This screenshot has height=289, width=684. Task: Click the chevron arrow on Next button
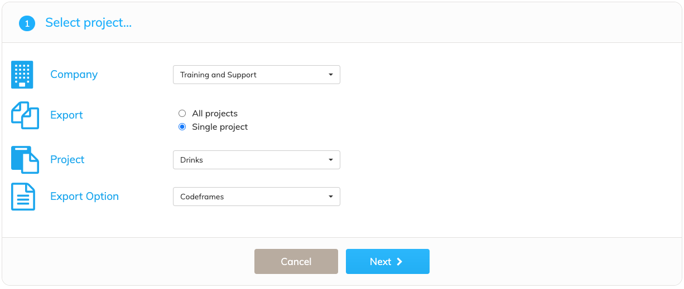point(399,262)
